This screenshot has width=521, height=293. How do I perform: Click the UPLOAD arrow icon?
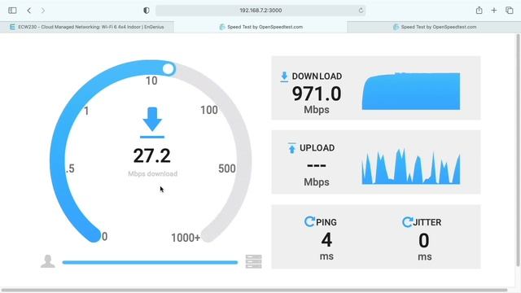click(291, 148)
